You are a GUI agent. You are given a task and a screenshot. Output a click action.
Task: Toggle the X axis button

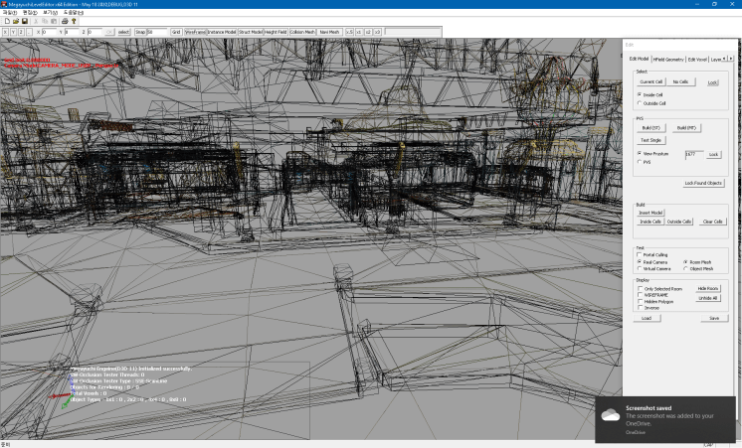pos(5,32)
